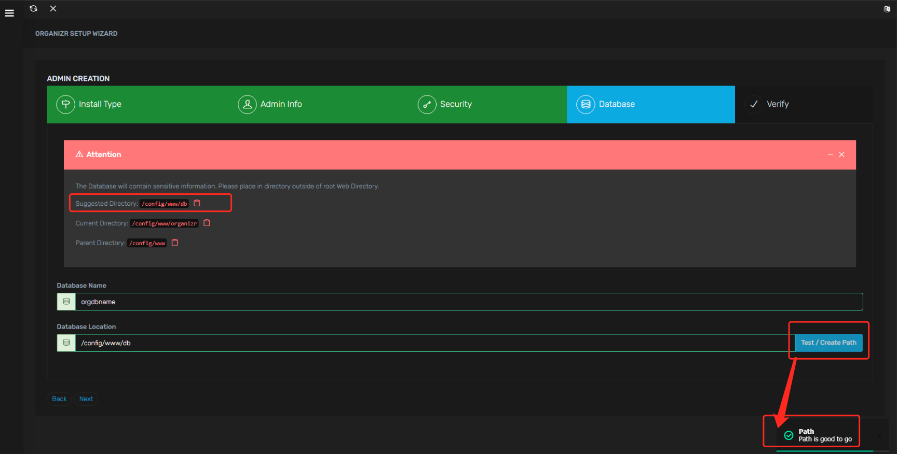
Task: Click the icon at top right corner
Action: point(887,9)
